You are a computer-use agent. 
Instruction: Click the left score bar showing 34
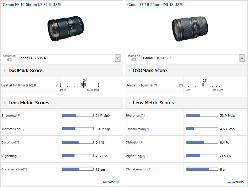pos(79,85)
